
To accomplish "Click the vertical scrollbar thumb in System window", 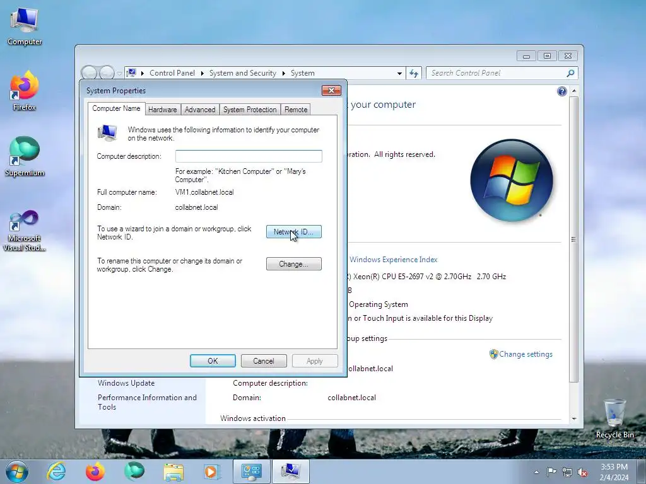I will click(573, 239).
